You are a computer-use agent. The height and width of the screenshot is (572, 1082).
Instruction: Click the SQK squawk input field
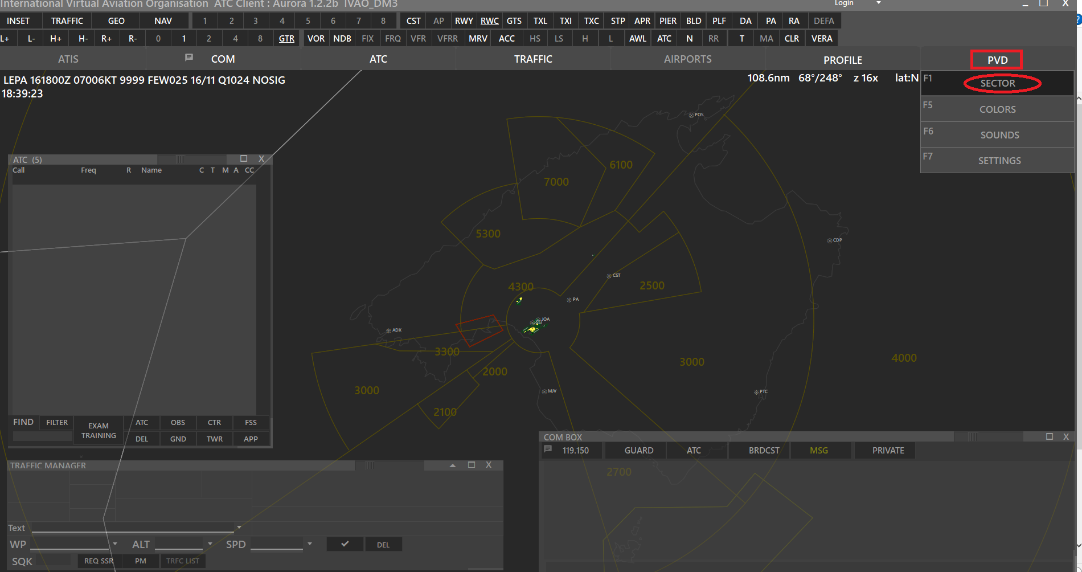pos(54,561)
